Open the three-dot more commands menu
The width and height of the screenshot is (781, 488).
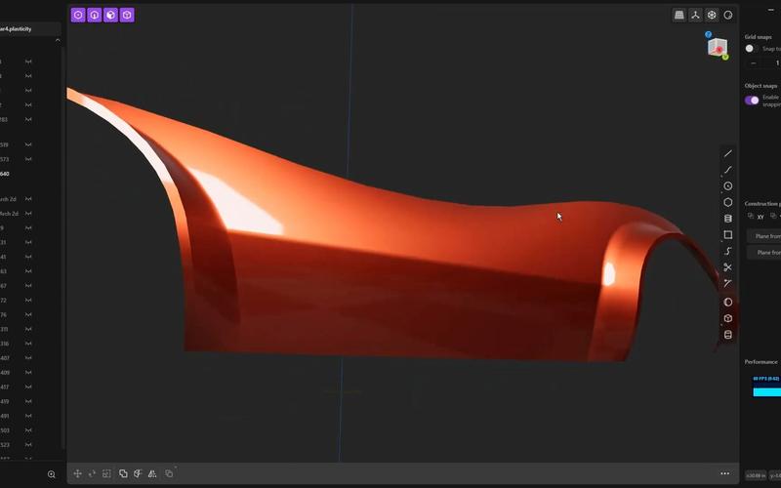tap(725, 473)
